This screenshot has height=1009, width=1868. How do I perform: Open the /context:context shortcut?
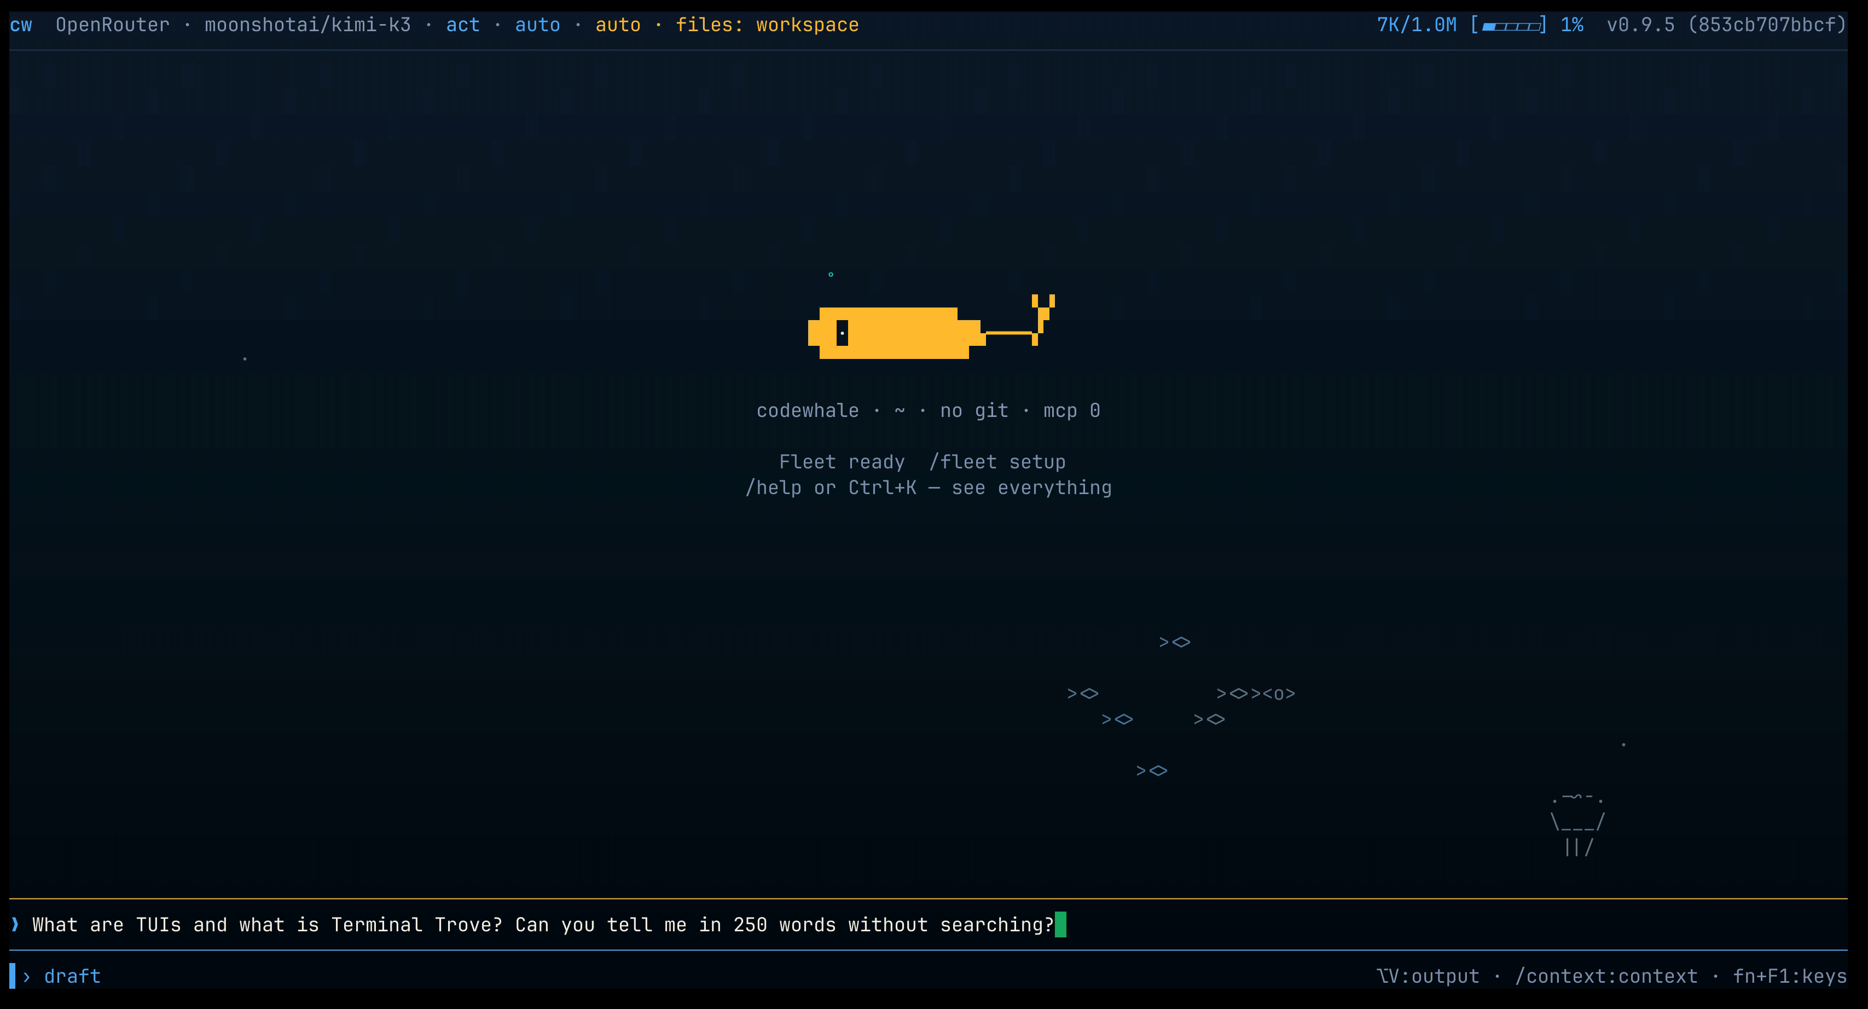pos(1606,976)
